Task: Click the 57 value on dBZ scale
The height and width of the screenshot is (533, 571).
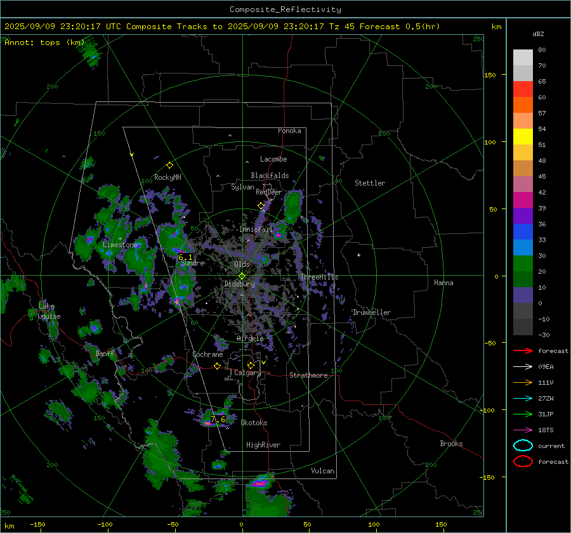Action: coord(542,113)
